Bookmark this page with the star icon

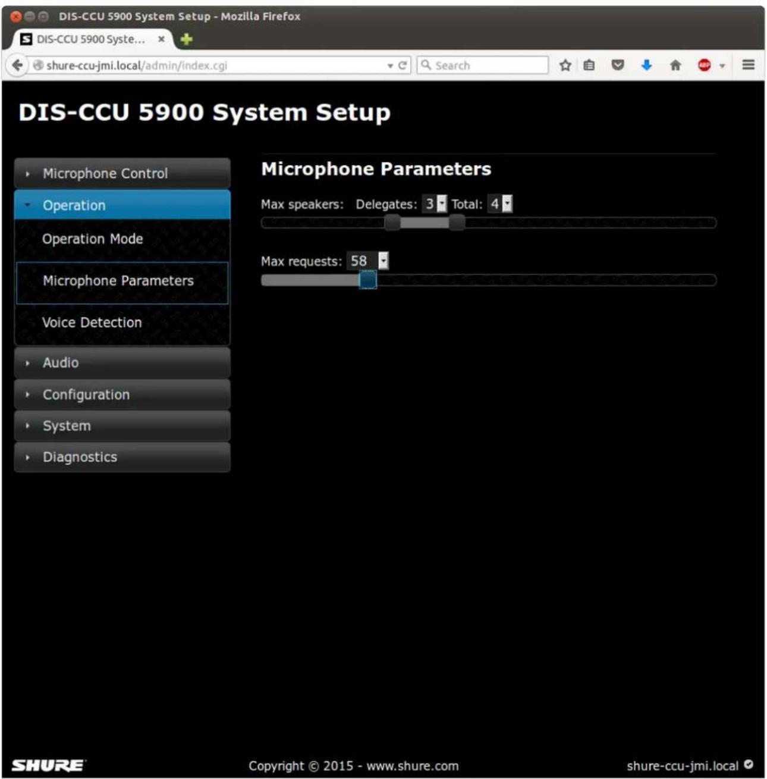coord(565,65)
